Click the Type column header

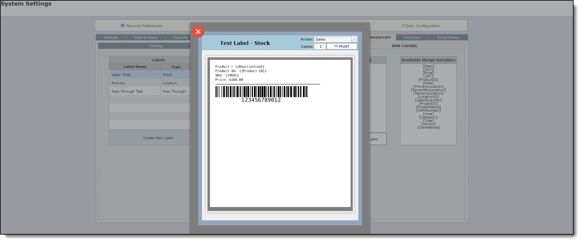(x=176, y=67)
